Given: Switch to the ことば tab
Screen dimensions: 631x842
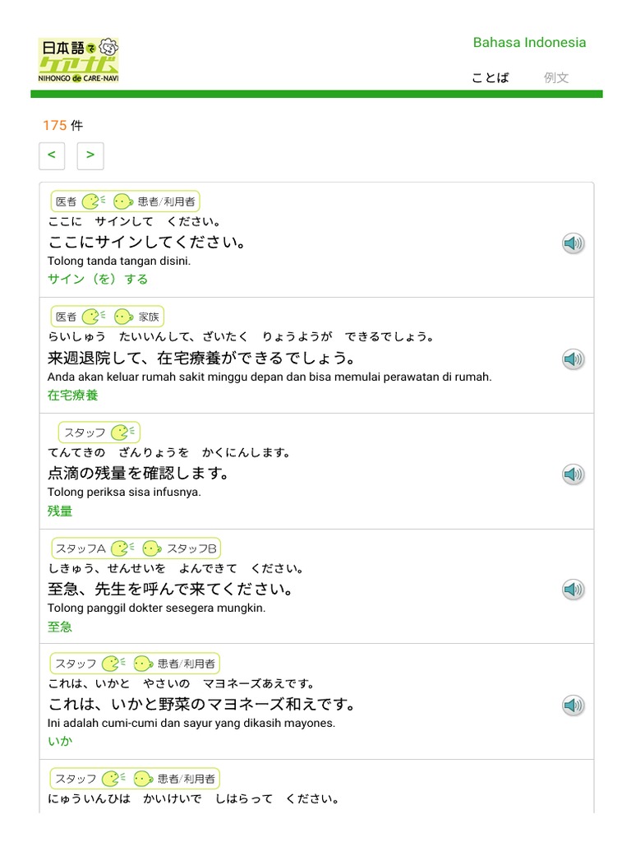Looking at the screenshot, I should point(491,77).
